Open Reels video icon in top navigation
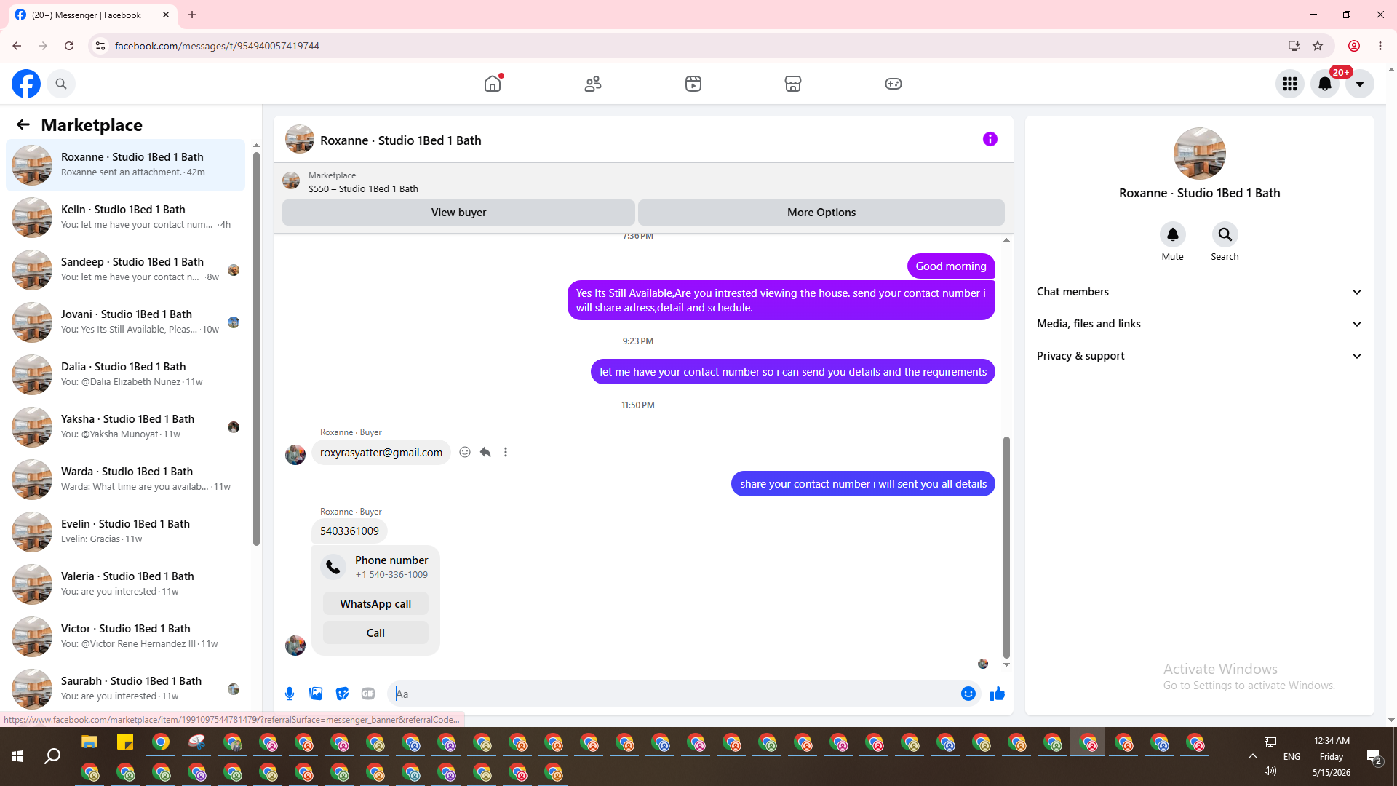 click(693, 84)
